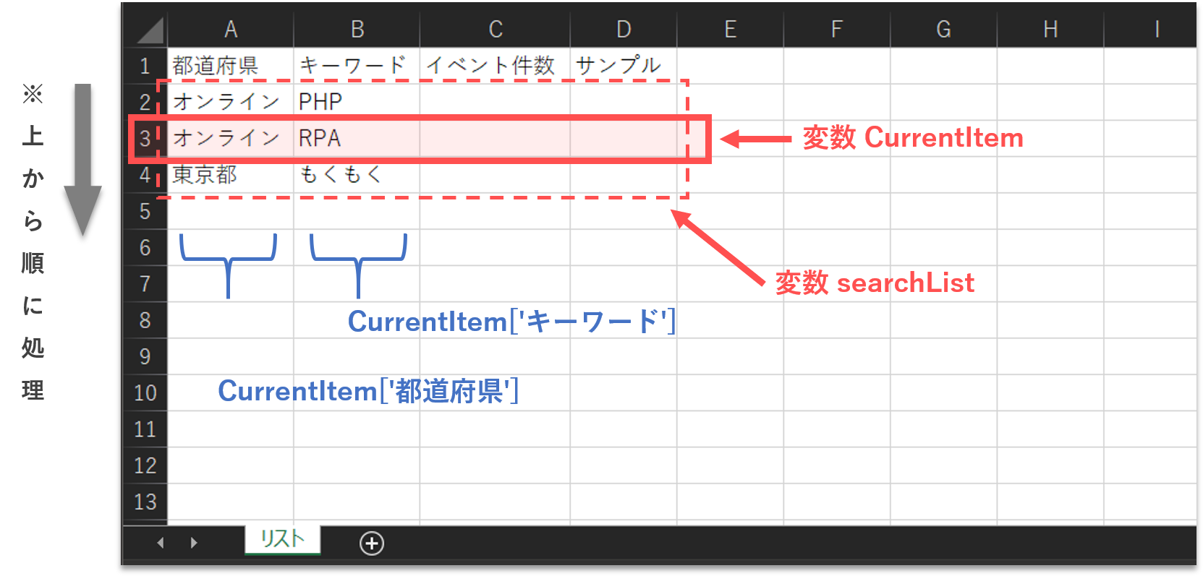
Task: Select row 1 header
Action: click(145, 66)
